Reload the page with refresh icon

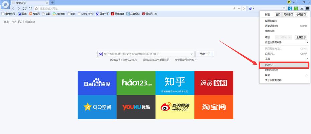25,9
